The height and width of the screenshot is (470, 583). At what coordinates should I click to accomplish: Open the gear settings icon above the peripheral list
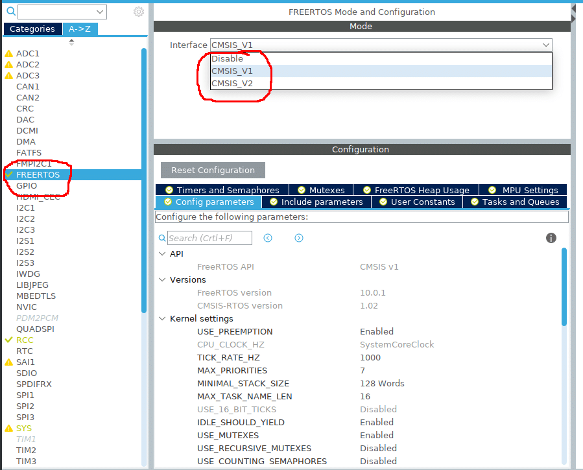pos(139,12)
